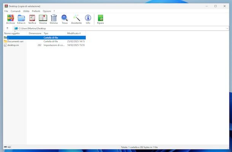
Task: Minimize the WinRAR window
Action: pos(207,6)
